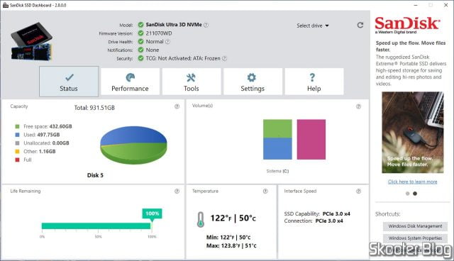The image size is (454, 261).
Task: Click the Life Remaining progress bar
Action: click(x=96, y=226)
